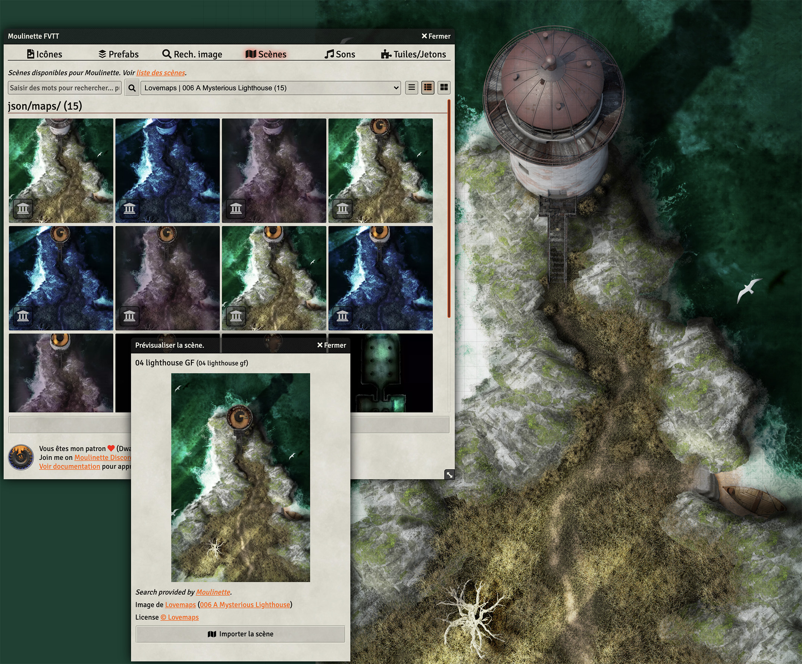Select the first thumbnail in the second row
Viewport: 802px width, 664px height.
(x=61, y=278)
